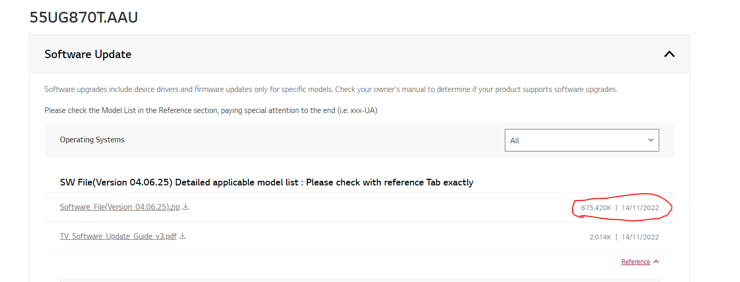The height and width of the screenshot is (282, 740).
Task: Click the SW File Version 04.06.25 heading
Action: click(x=267, y=182)
